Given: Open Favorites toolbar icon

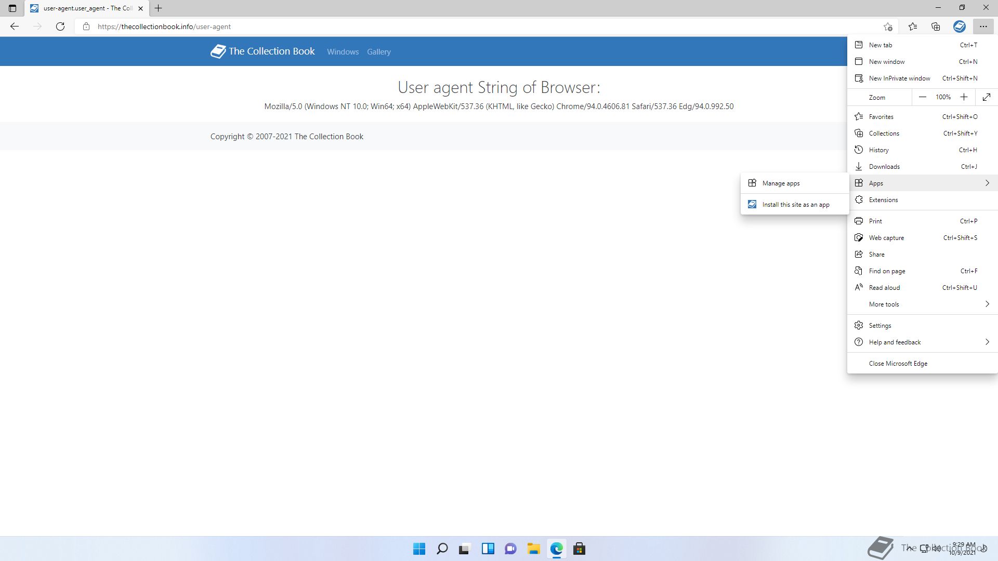Looking at the screenshot, I should [912, 26].
